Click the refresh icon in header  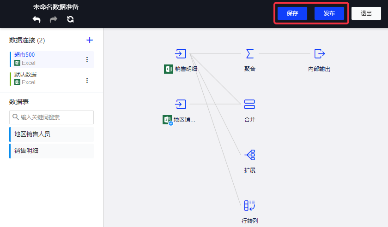(70, 19)
